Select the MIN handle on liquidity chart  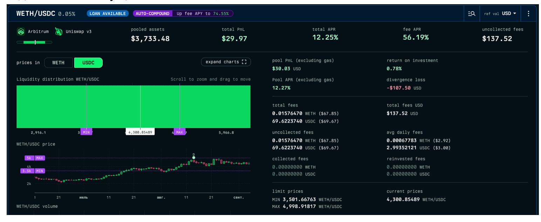tap(86, 132)
